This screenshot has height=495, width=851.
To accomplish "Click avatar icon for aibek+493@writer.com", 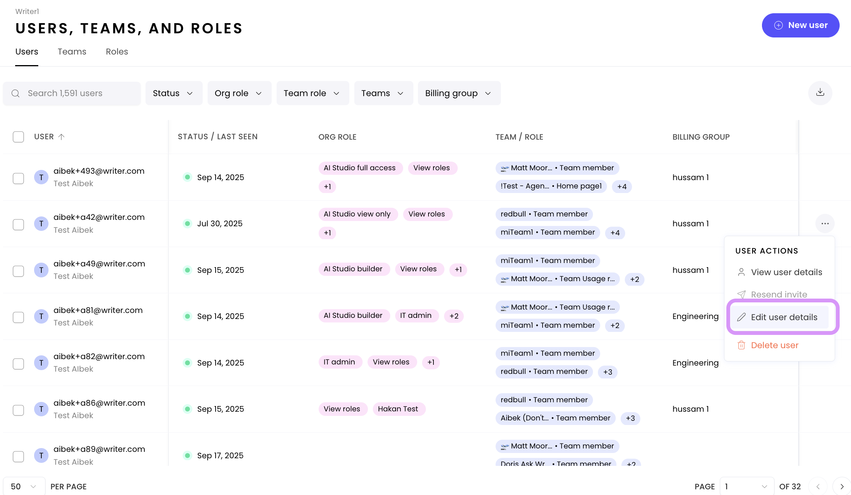I will [x=41, y=177].
